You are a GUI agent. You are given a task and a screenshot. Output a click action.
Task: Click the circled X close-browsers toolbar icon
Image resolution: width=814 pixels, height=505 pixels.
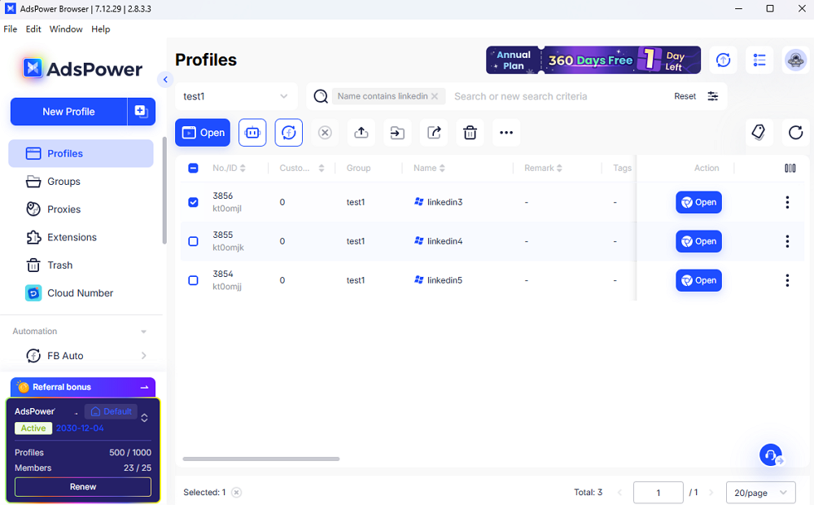[325, 133]
